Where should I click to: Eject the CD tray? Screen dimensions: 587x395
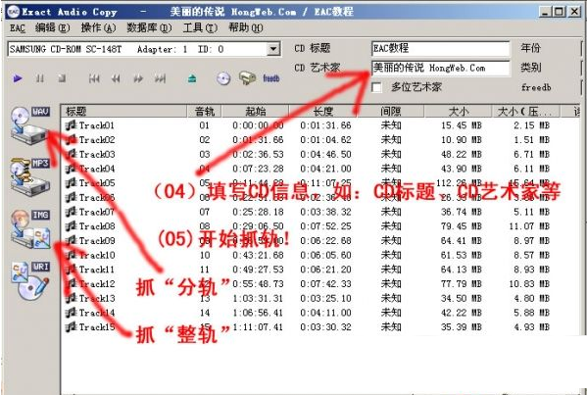click(x=192, y=78)
